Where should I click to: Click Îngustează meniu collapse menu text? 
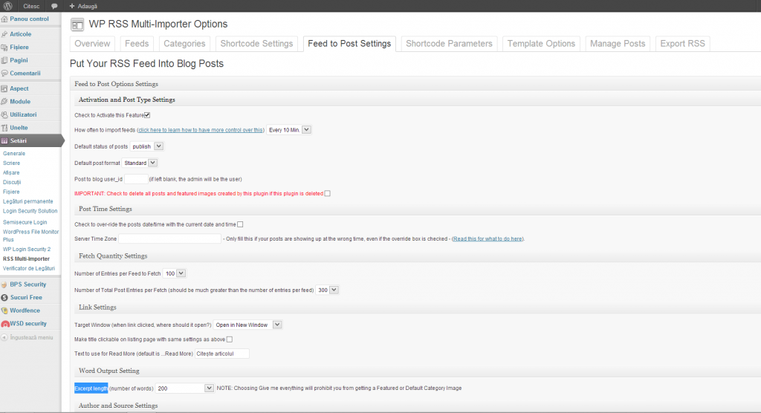pos(31,337)
